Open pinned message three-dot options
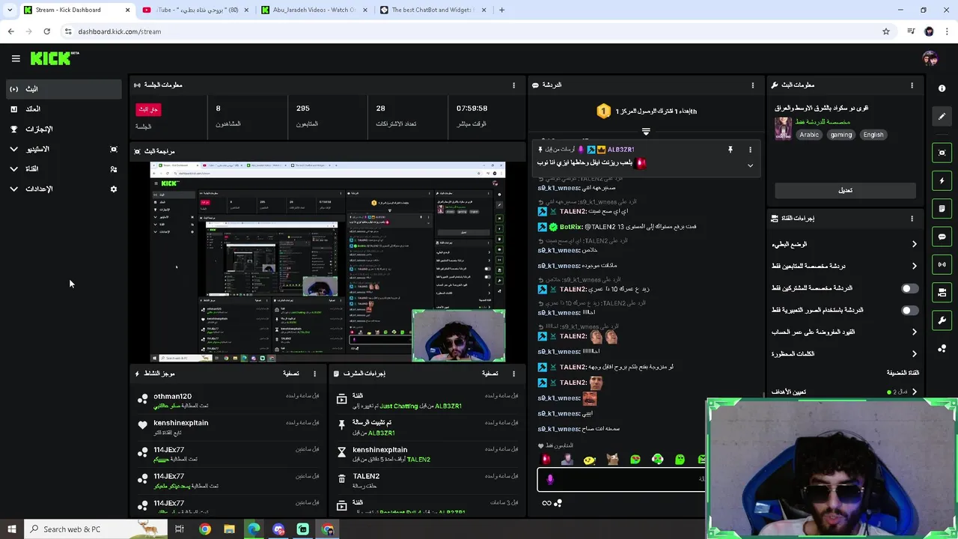Image resolution: width=958 pixels, height=539 pixels. pos(749,150)
